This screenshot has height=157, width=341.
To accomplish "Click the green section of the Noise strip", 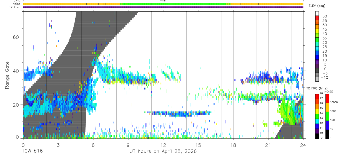I will point(174,4).
